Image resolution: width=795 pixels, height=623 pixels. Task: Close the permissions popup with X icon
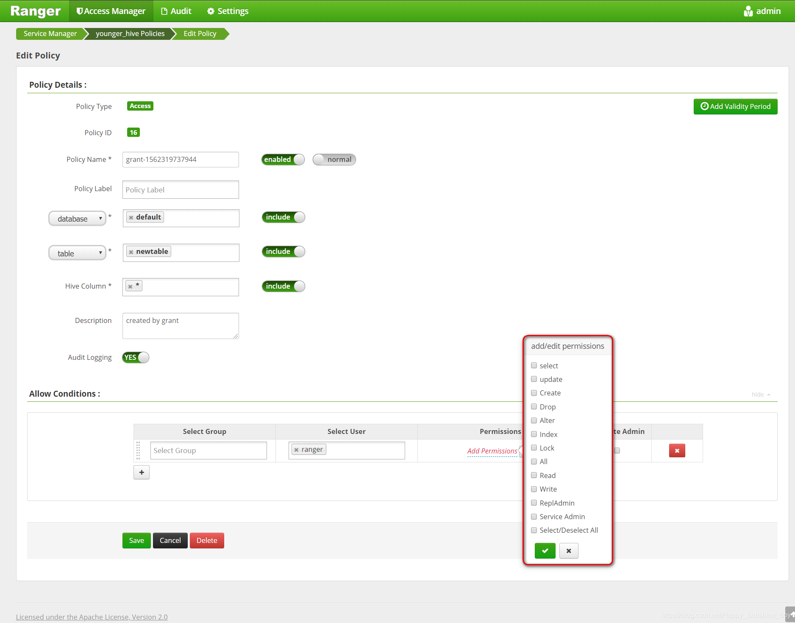coord(569,551)
